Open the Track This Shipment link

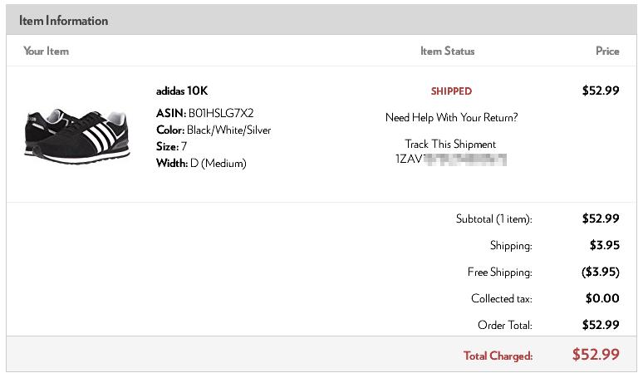point(450,145)
